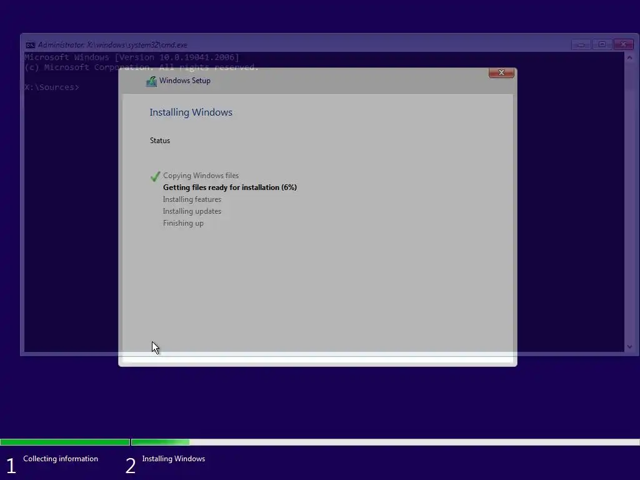
Task: Click the cmd.exe window title text
Action: tap(112, 45)
